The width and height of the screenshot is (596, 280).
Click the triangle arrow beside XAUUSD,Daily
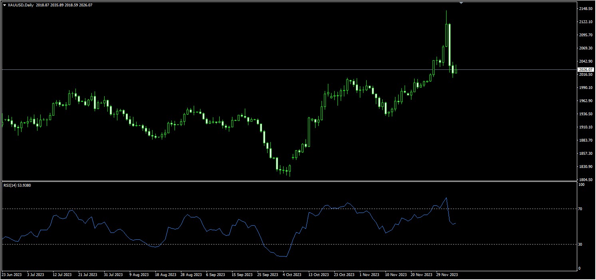tap(4, 5)
